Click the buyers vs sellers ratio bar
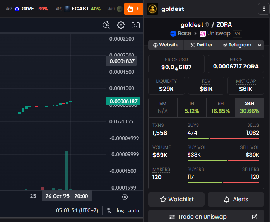 [x=223, y=183]
